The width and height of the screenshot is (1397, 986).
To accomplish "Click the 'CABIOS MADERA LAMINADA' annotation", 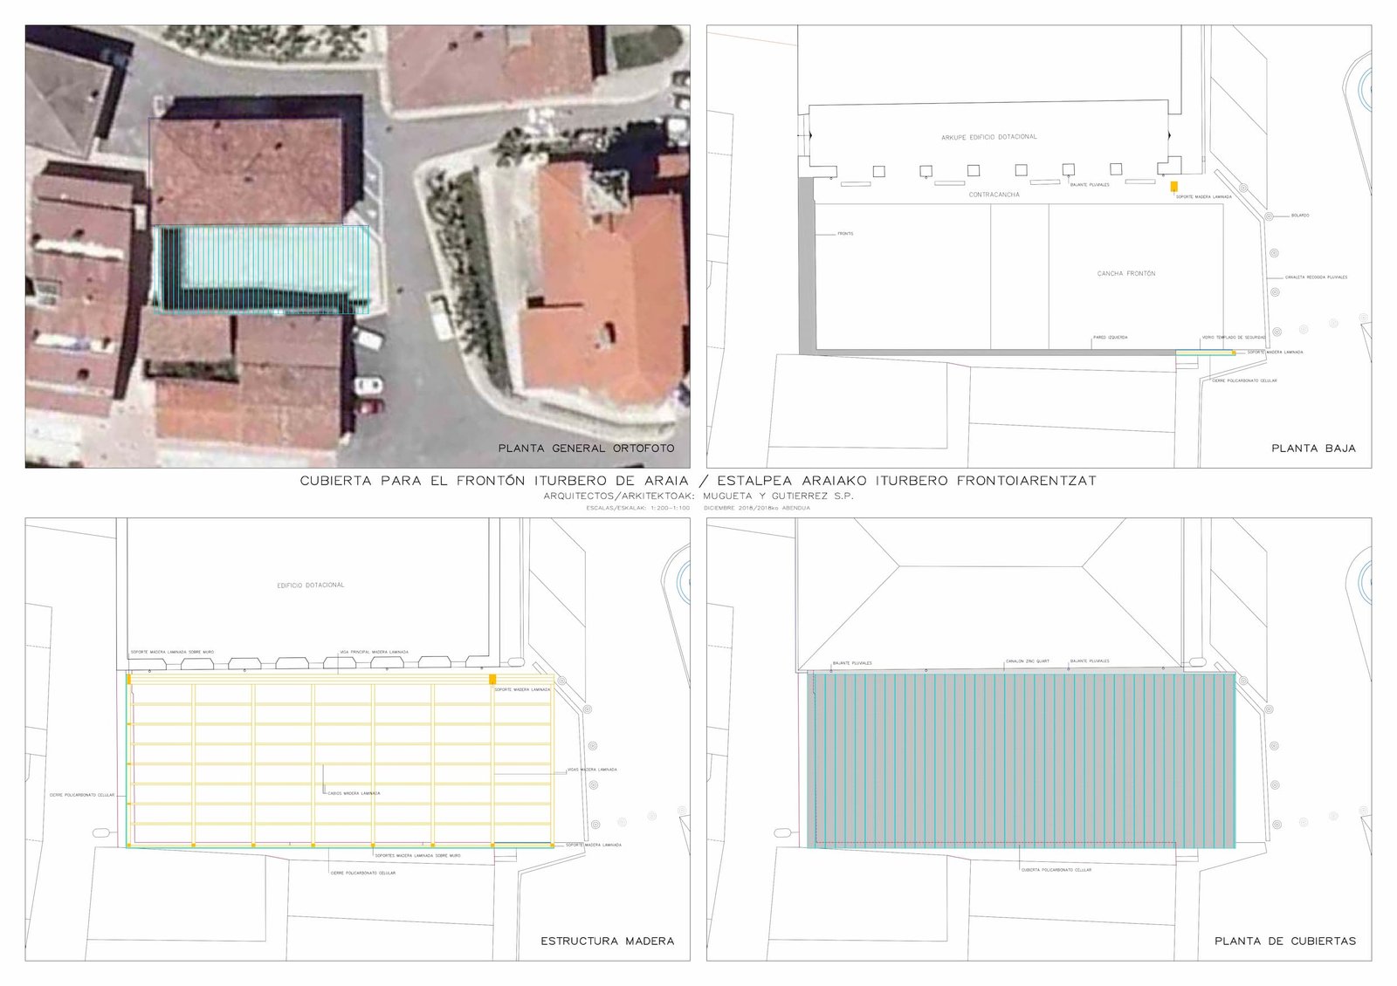I will pyautogui.click(x=354, y=793).
